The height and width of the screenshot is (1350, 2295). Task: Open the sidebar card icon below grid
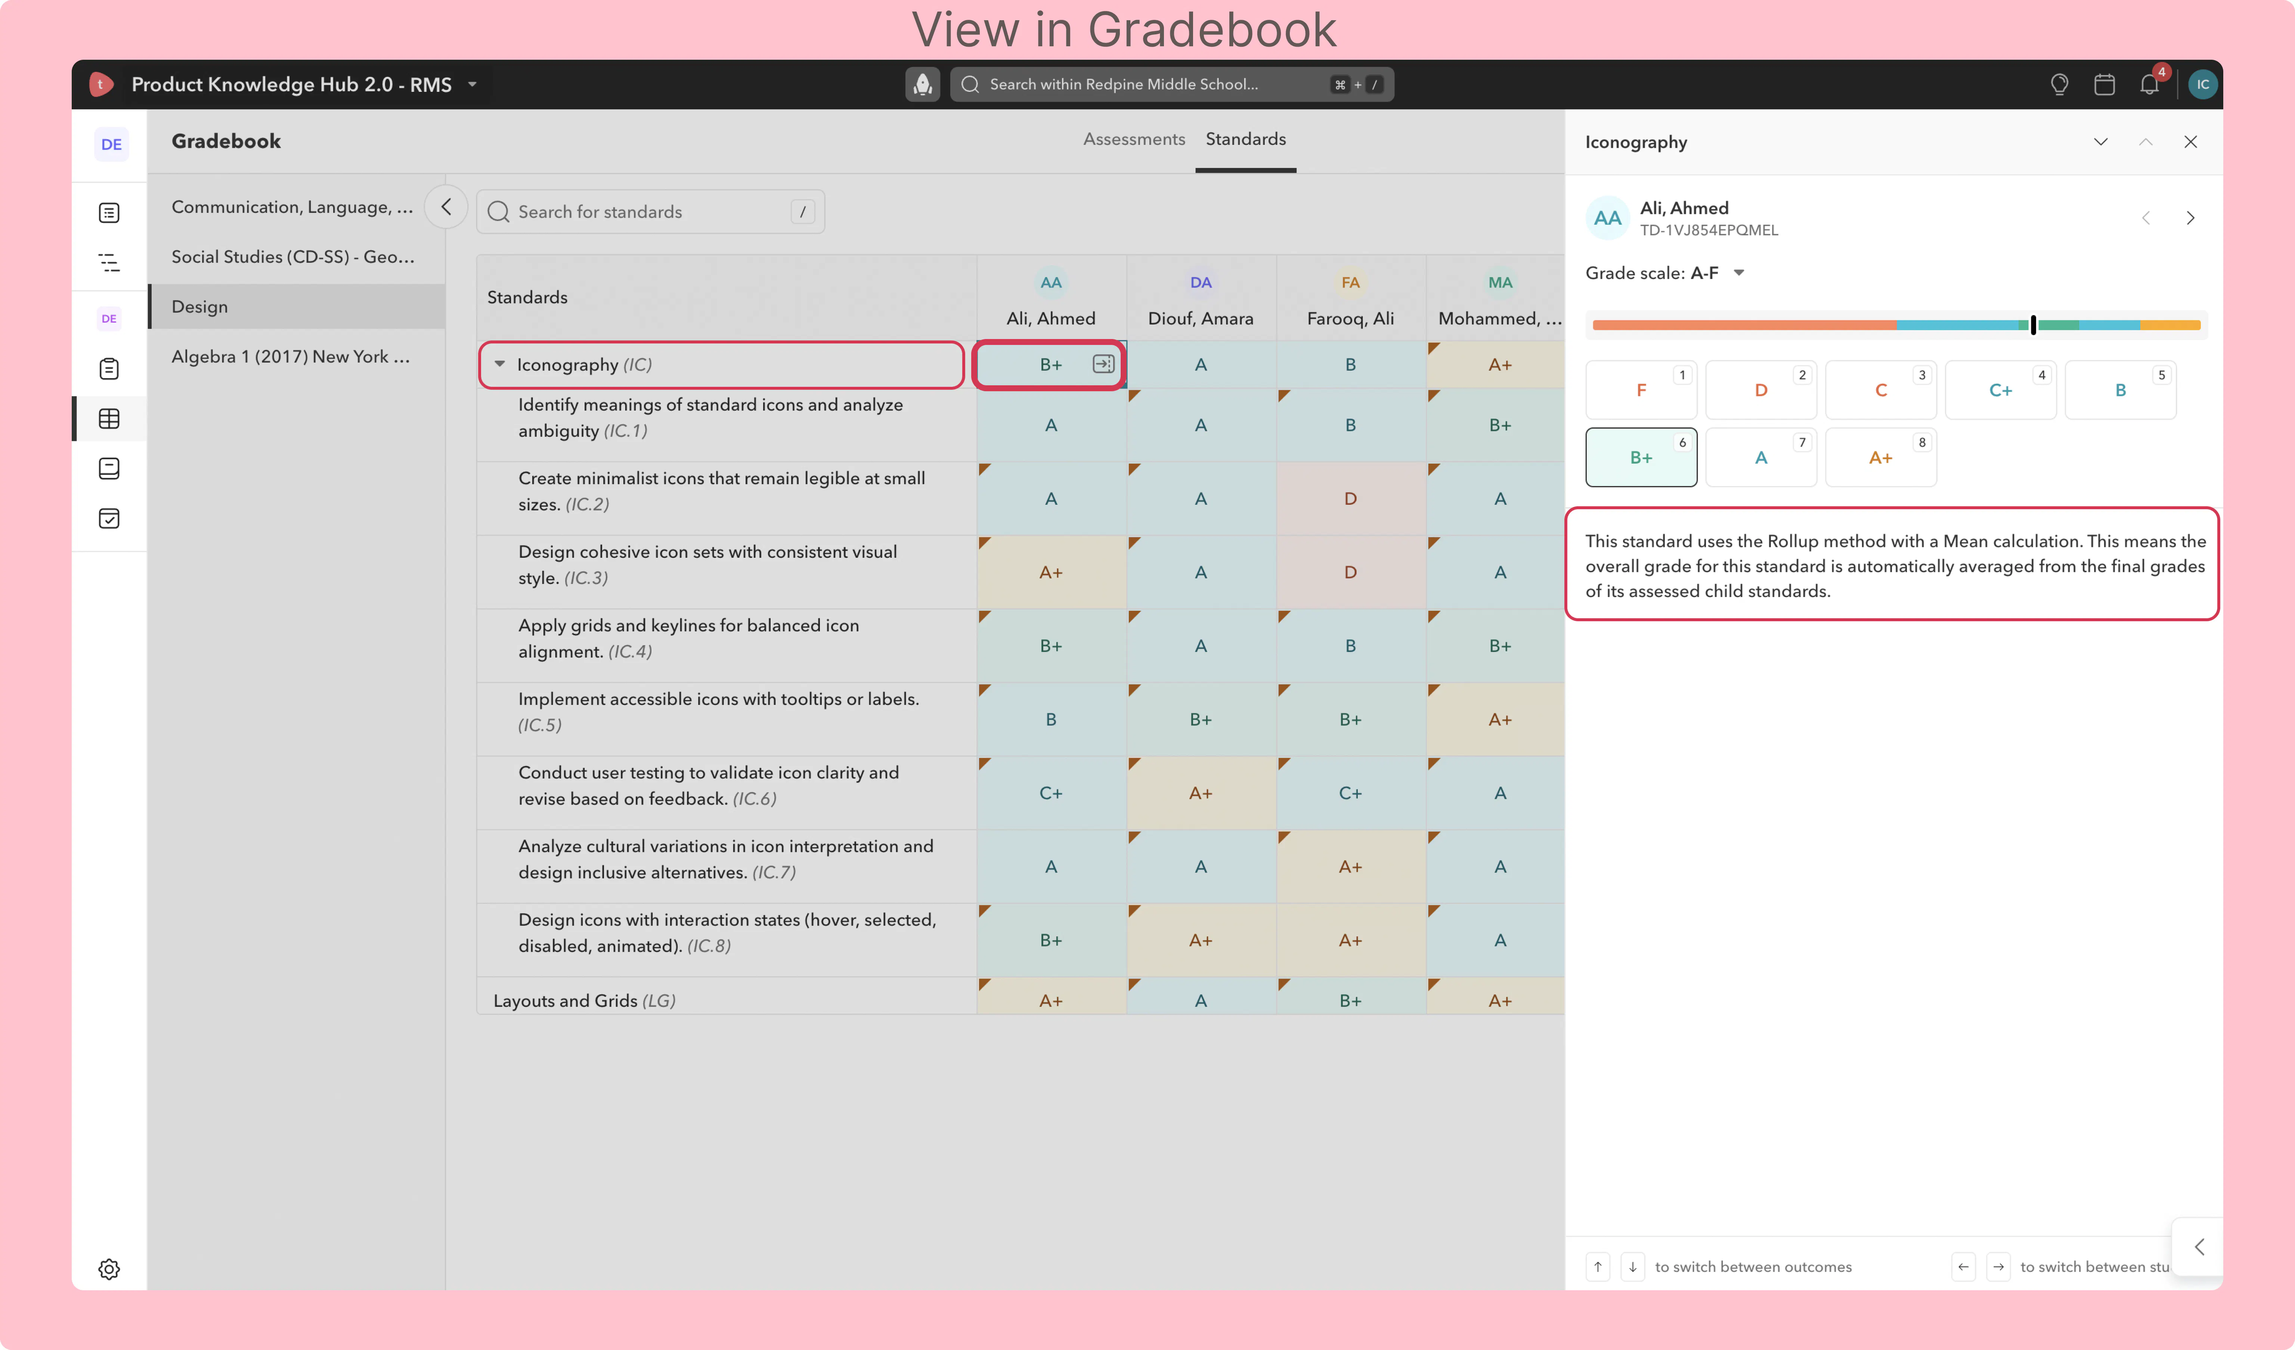(x=109, y=469)
